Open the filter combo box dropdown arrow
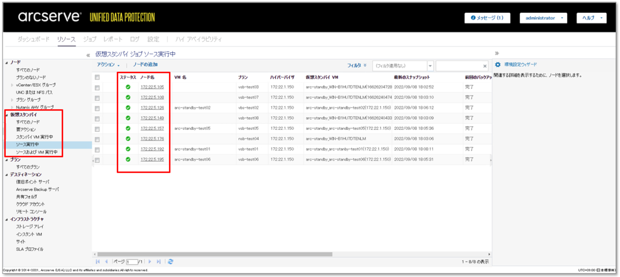The width and height of the screenshot is (620, 277). pos(430,66)
